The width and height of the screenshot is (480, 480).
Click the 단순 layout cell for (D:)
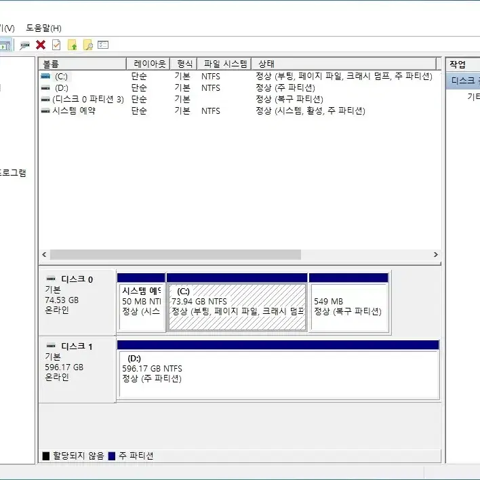(139, 88)
